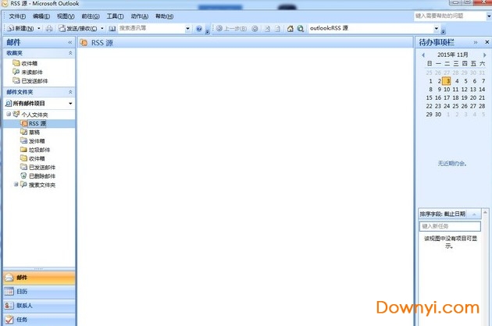Click the 排序字段: 截止日期 header
The width and height of the screenshot is (492, 326).
[450, 214]
